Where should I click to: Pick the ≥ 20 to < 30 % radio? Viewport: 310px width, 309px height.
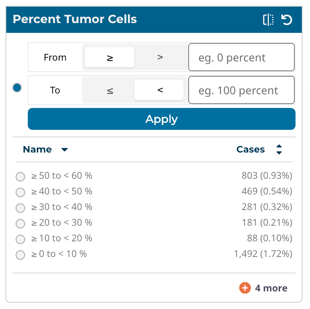[20, 223]
